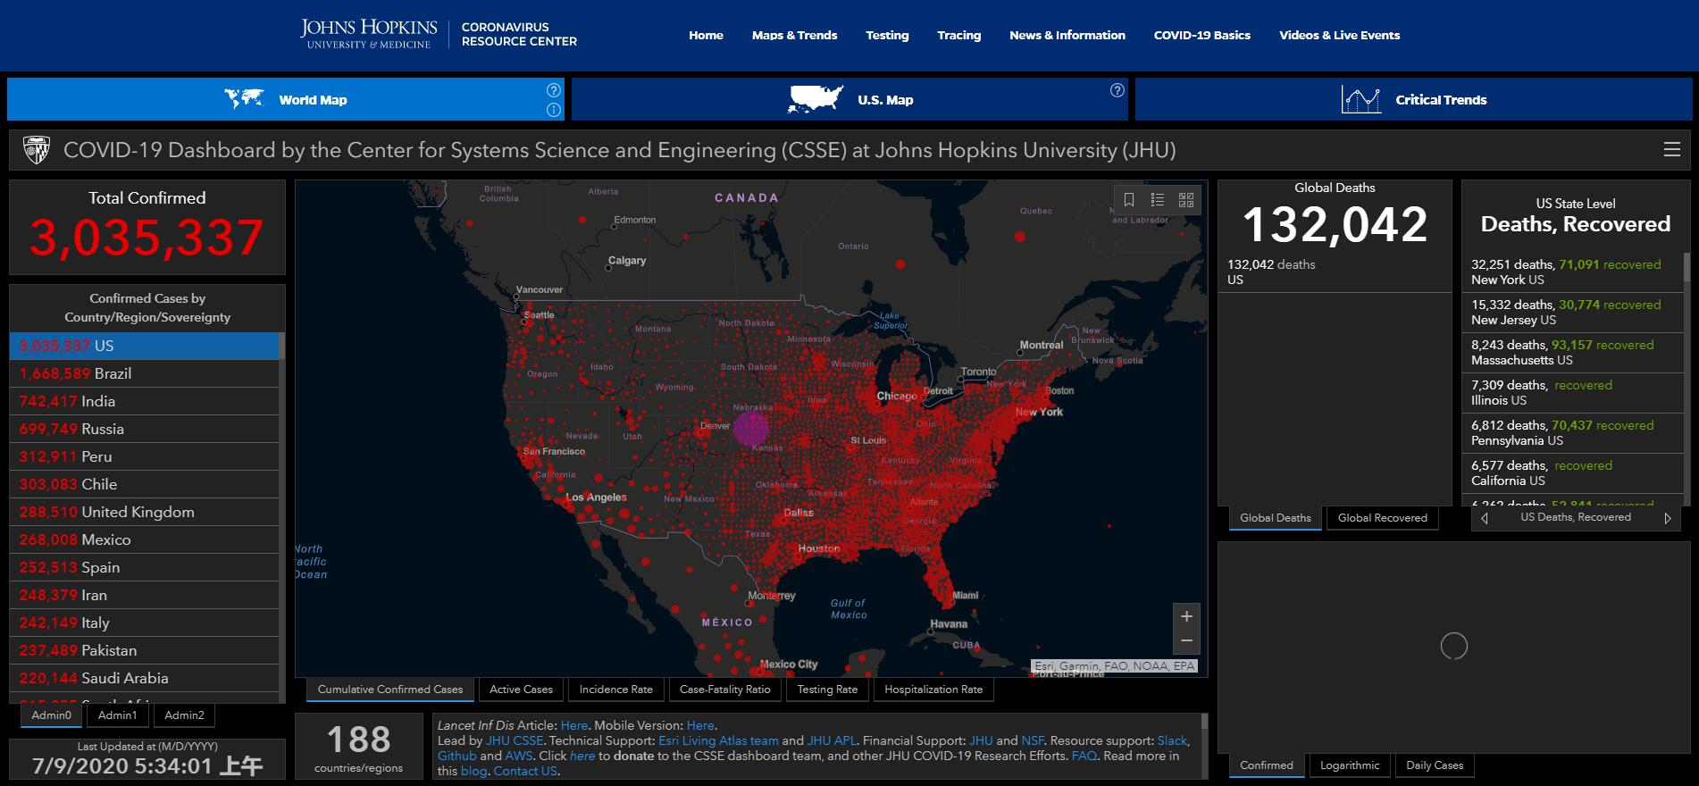Click the Johns Hopkins University logo

click(x=369, y=34)
